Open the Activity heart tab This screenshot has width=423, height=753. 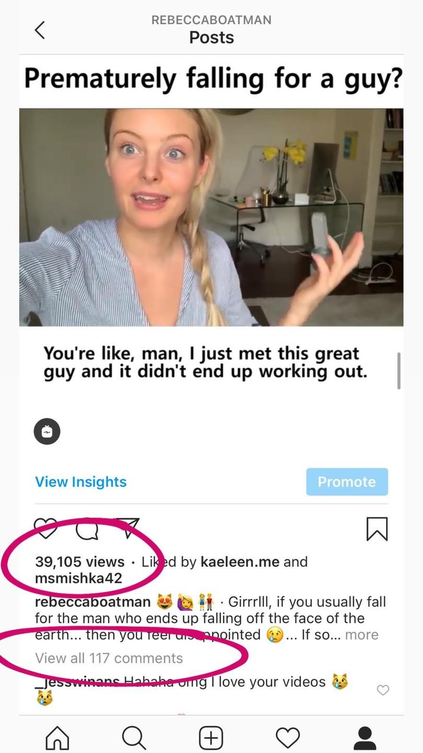pos(288,738)
